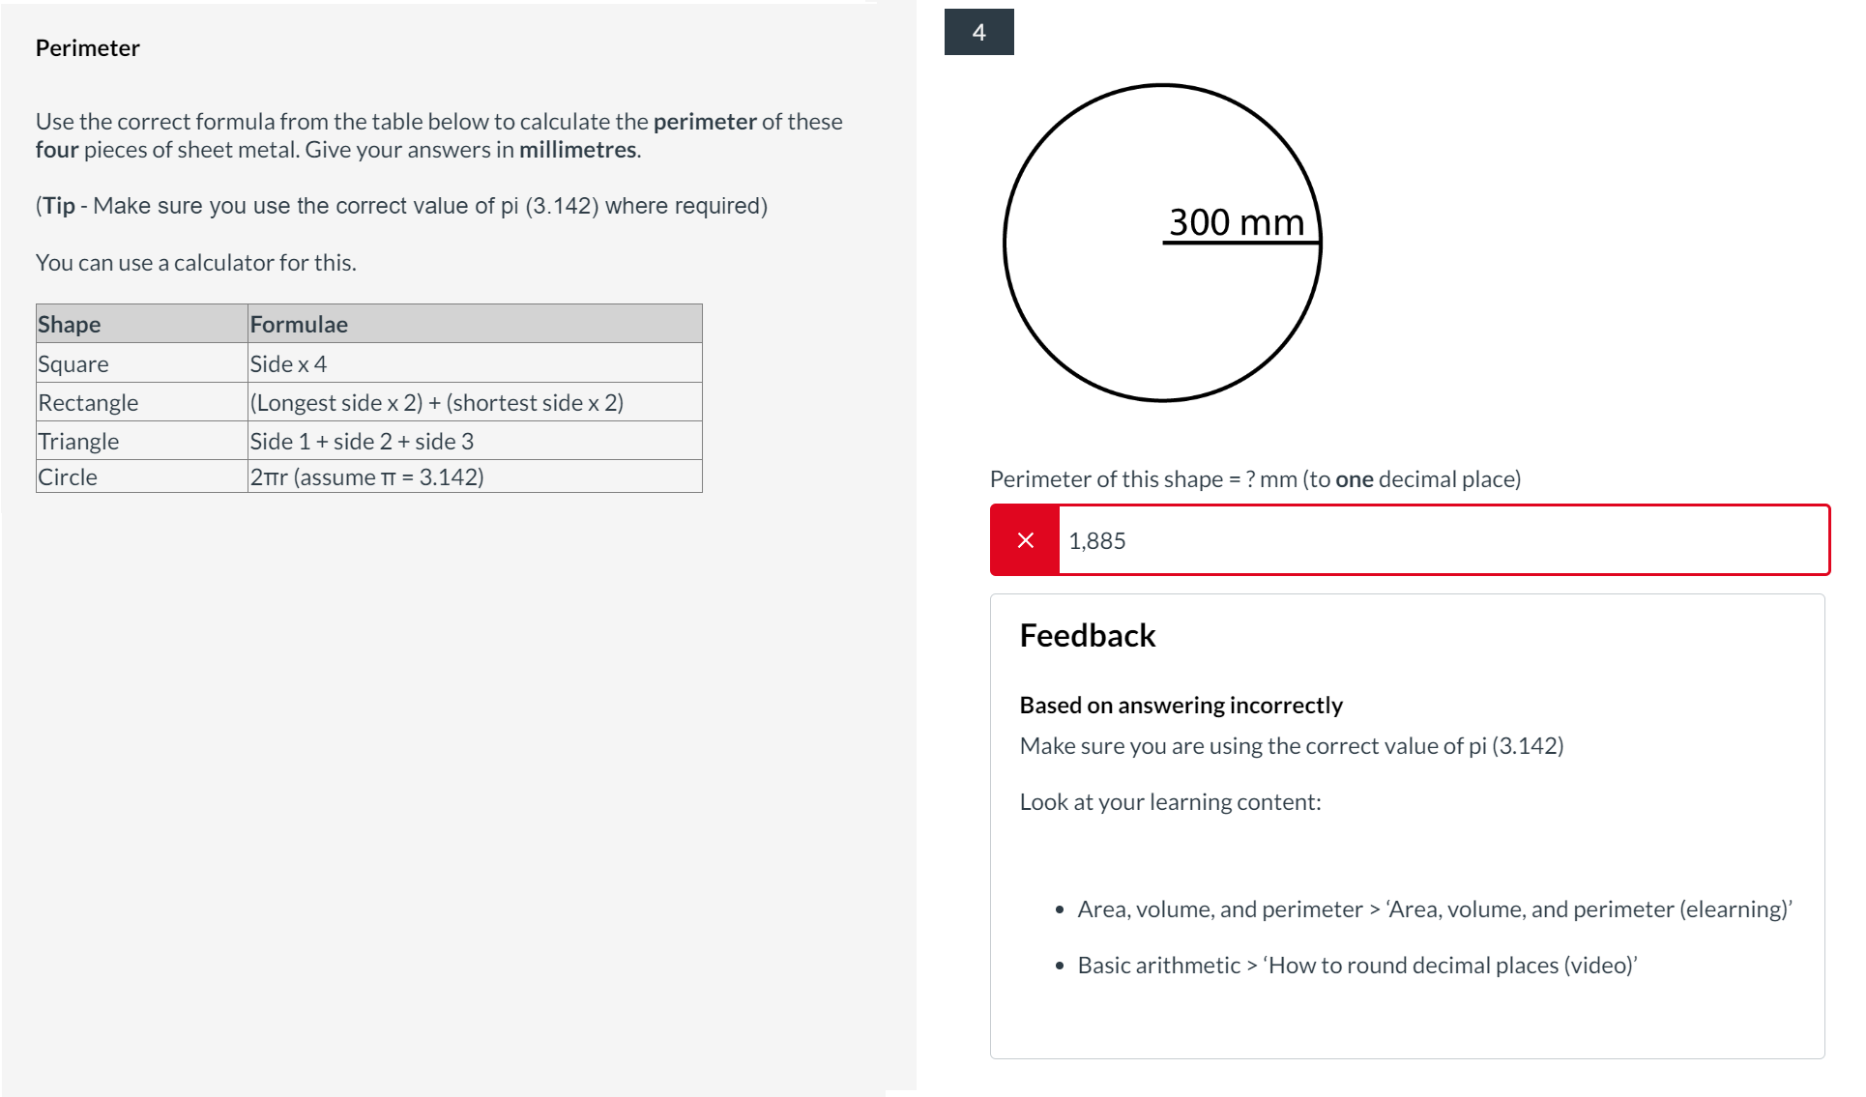1866x1097 pixels.
Task: Click the red X incorrect-answer icon
Action: pyautogui.click(x=1025, y=540)
